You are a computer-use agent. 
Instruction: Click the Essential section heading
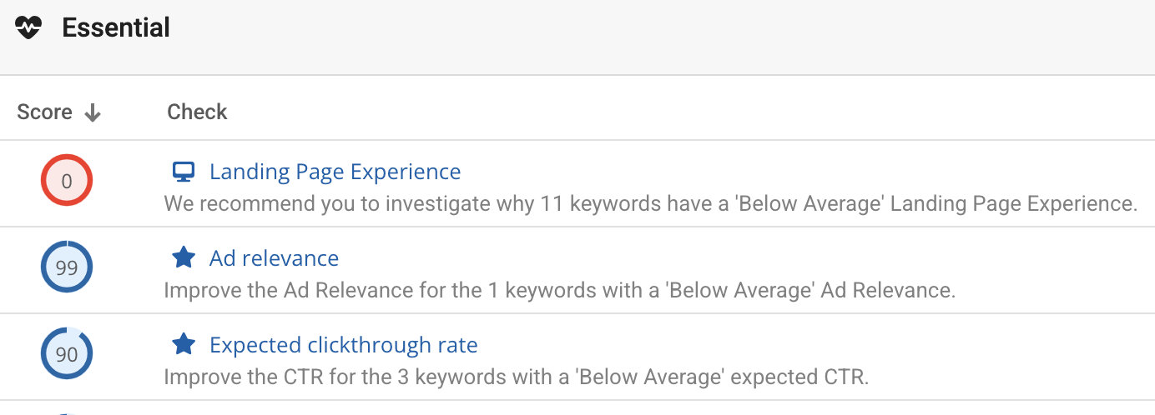pyautogui.click(x=116, y=28)
